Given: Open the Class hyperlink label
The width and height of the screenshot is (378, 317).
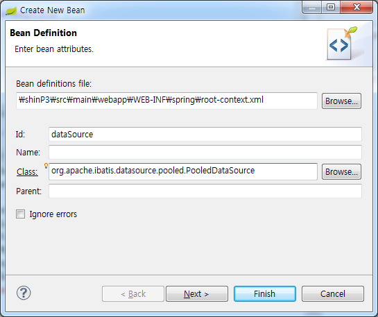Looking at the screenshot, I should [x=27, y=172].
